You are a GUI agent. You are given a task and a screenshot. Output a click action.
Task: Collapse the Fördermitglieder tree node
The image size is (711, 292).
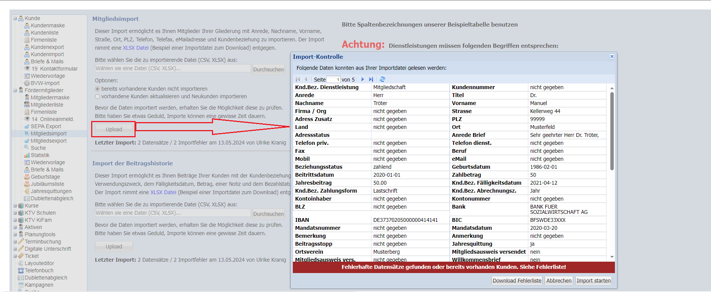click(15, 90)
